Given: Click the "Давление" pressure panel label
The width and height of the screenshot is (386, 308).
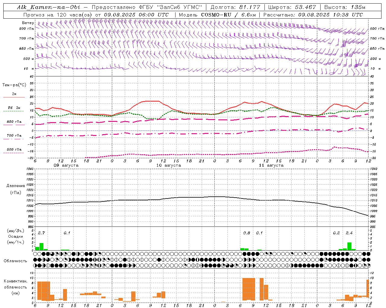Looking at the screenshot, I should pyautogui.click(x=15, y=186).
